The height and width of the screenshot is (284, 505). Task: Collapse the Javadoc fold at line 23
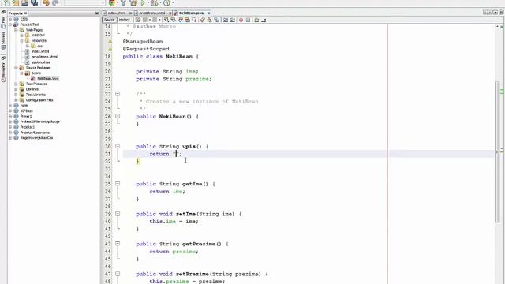[x=118, y=94]
